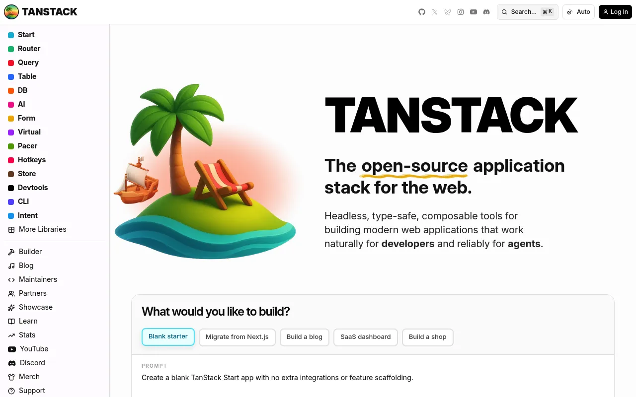This screenshot has width=636, height=397.
Task: Click the Query red icon
Action: pos(11,63)
